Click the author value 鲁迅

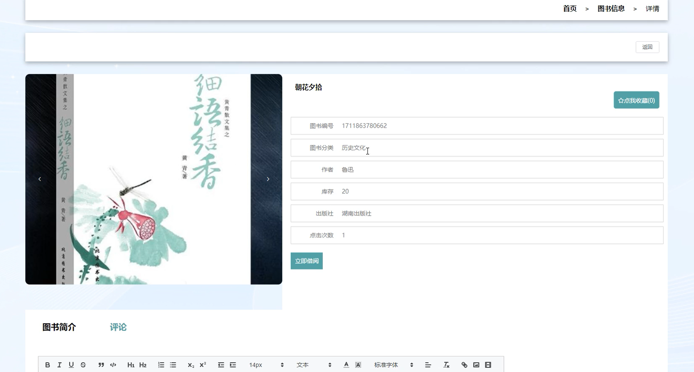coord(348,170)
